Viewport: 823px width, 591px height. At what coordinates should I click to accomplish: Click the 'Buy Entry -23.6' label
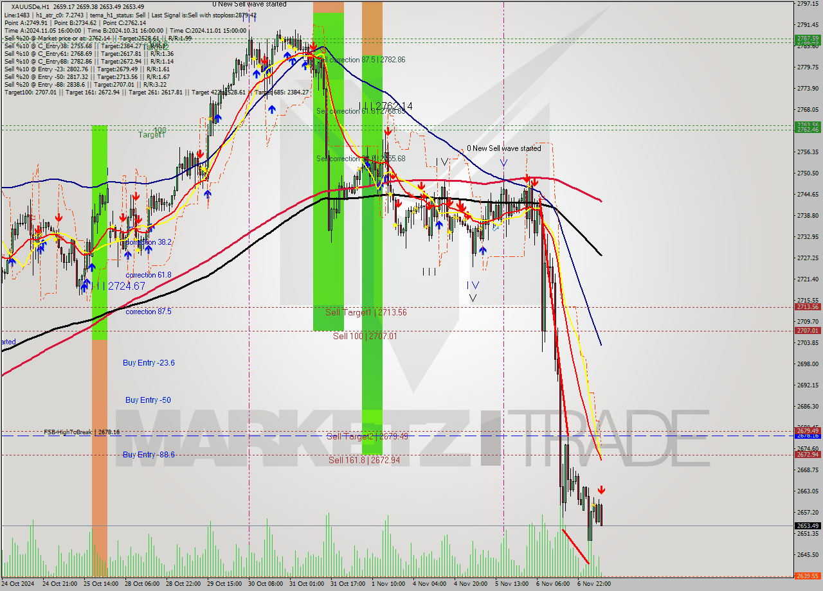tap(149, 363)
